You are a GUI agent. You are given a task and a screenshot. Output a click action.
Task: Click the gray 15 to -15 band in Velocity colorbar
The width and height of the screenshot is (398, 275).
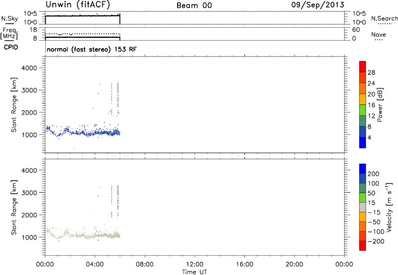coord(363,207)
